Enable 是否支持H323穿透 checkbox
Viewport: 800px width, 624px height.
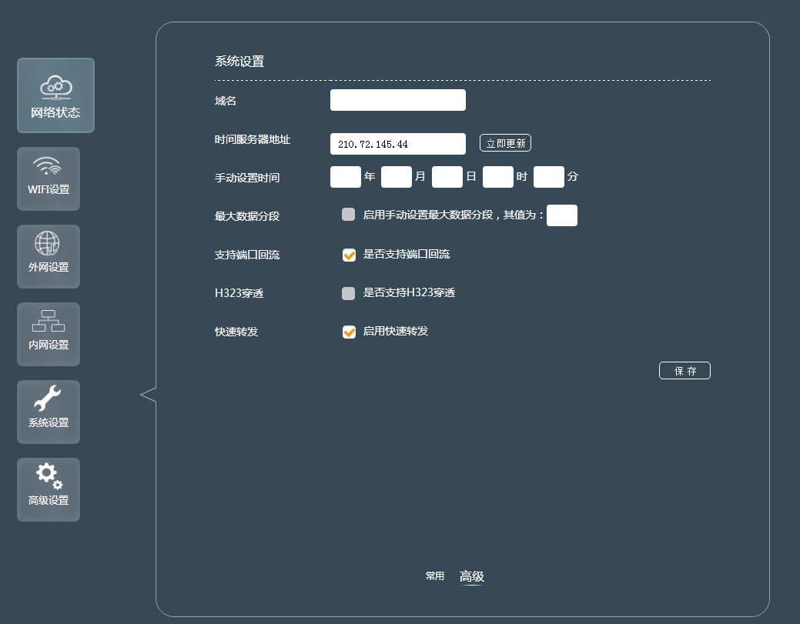click(x=348, y=293)
